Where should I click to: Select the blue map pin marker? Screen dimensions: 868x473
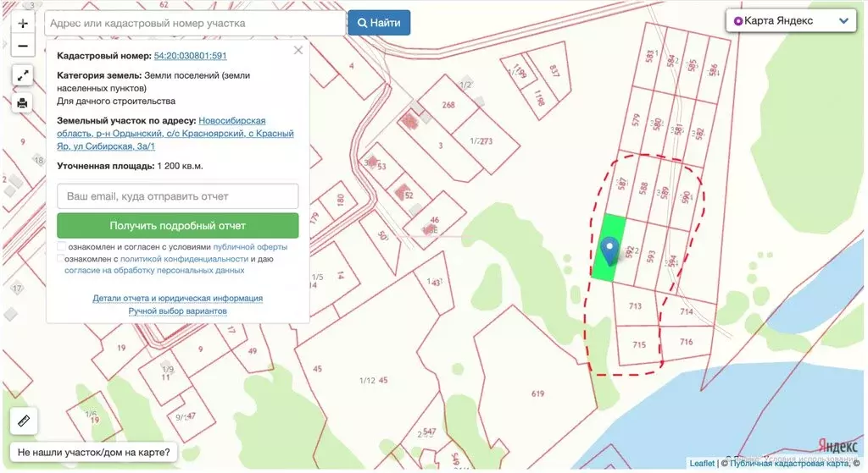(x=609, y=251)
